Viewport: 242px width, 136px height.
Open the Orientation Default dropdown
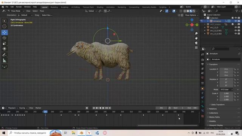point(25,15)
